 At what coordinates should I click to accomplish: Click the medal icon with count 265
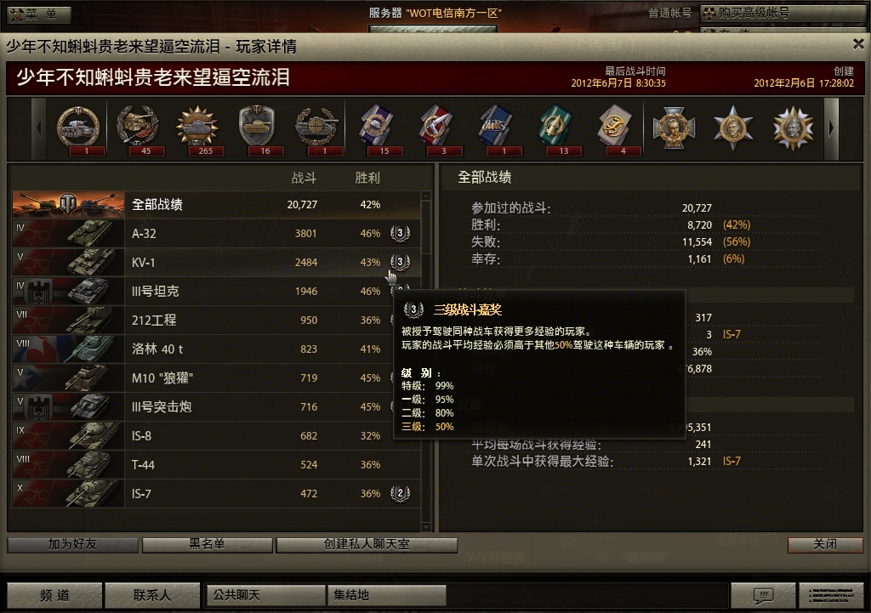[x=197, y=129]
